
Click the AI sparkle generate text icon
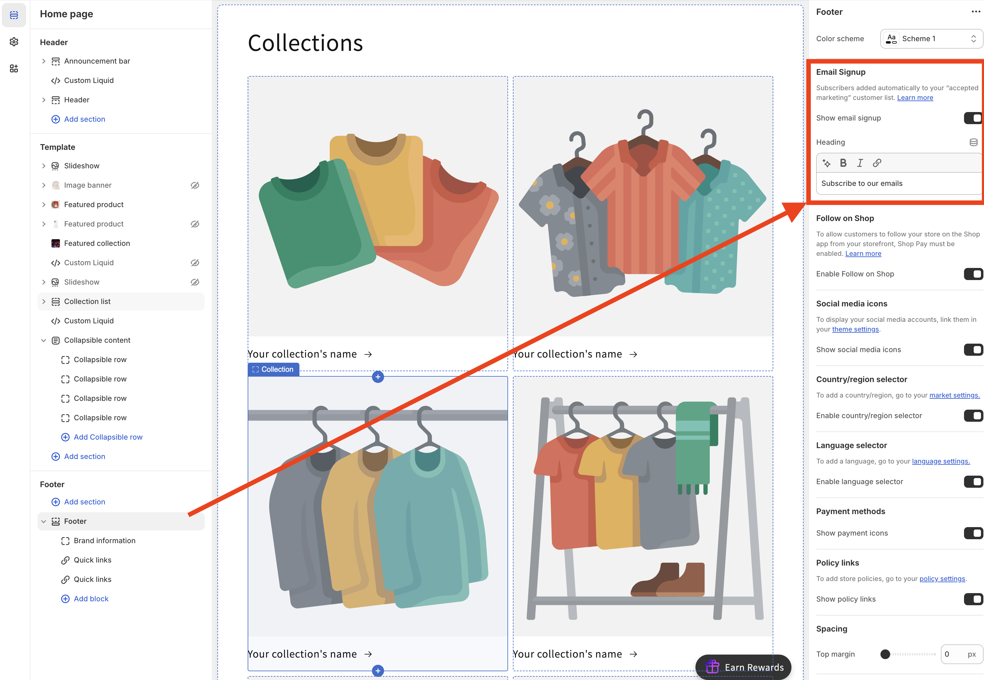pos(826,163)
